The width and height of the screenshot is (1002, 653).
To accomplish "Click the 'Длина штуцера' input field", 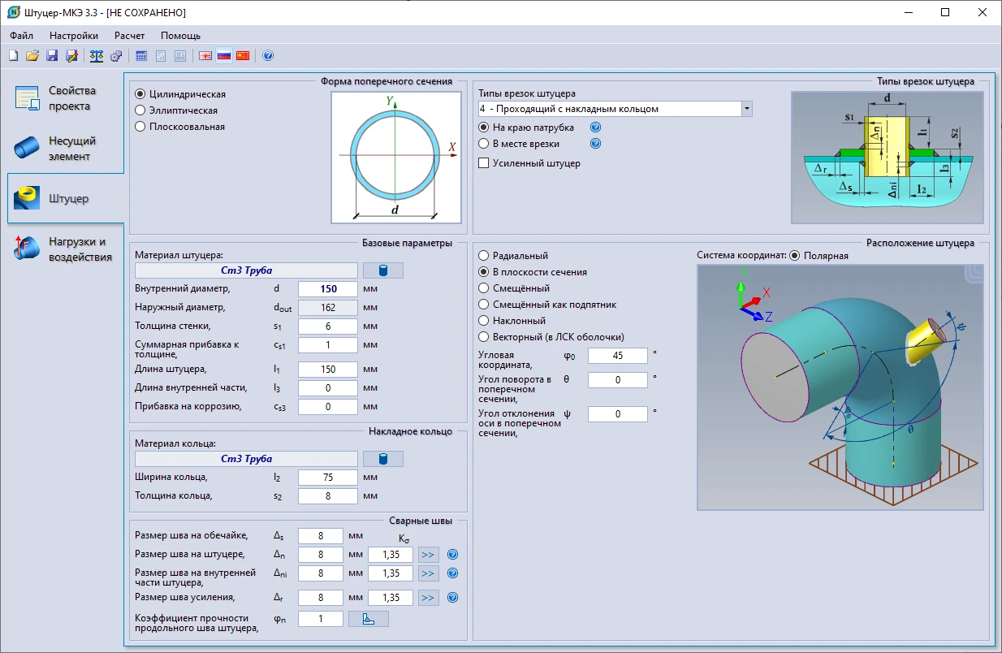I will tap(328, 370).
